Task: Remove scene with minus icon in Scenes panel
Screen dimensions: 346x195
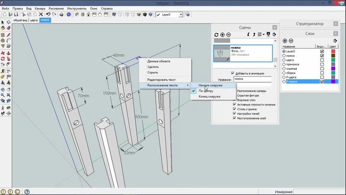Action: pos(229,35)
